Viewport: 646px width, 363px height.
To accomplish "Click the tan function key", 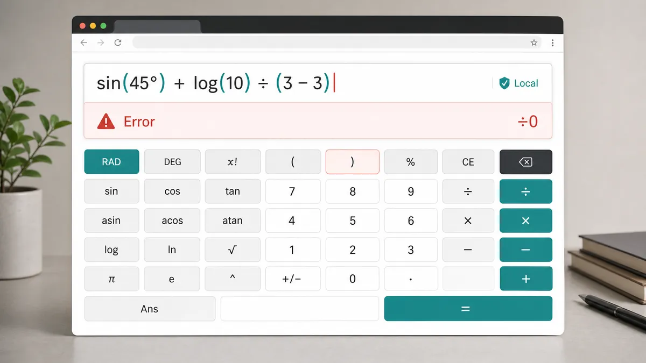I will click(x=233, y=191).
